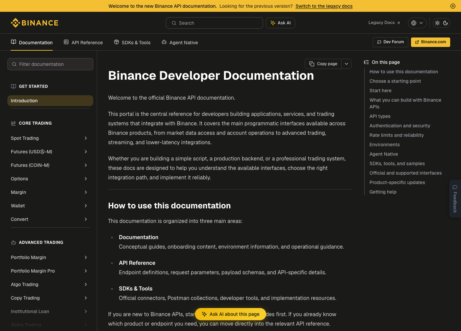Open Legacy Docs external link

(x=384, y=23)
